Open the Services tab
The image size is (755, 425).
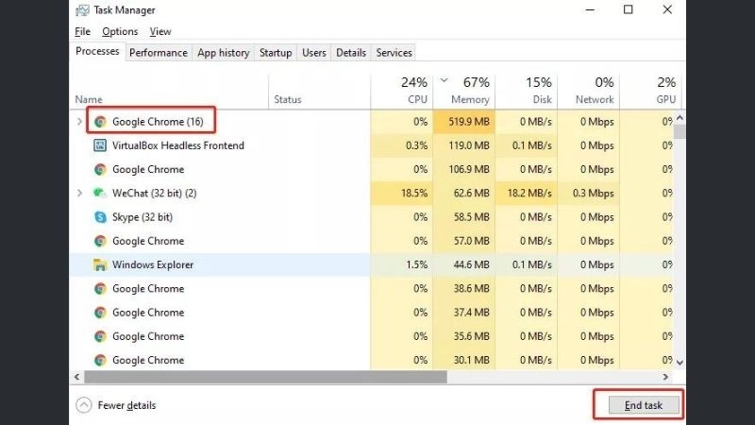click(x=394, y=53)
